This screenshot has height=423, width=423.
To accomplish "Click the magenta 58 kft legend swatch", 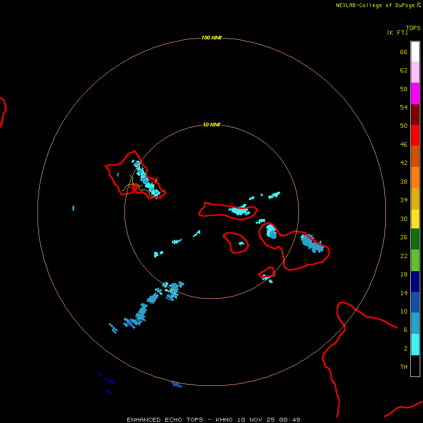I will click(x=415, y=94).
